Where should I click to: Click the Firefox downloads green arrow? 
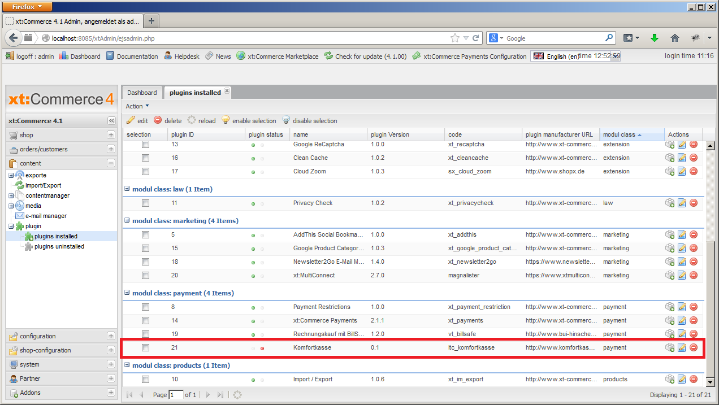pos(655,38)
